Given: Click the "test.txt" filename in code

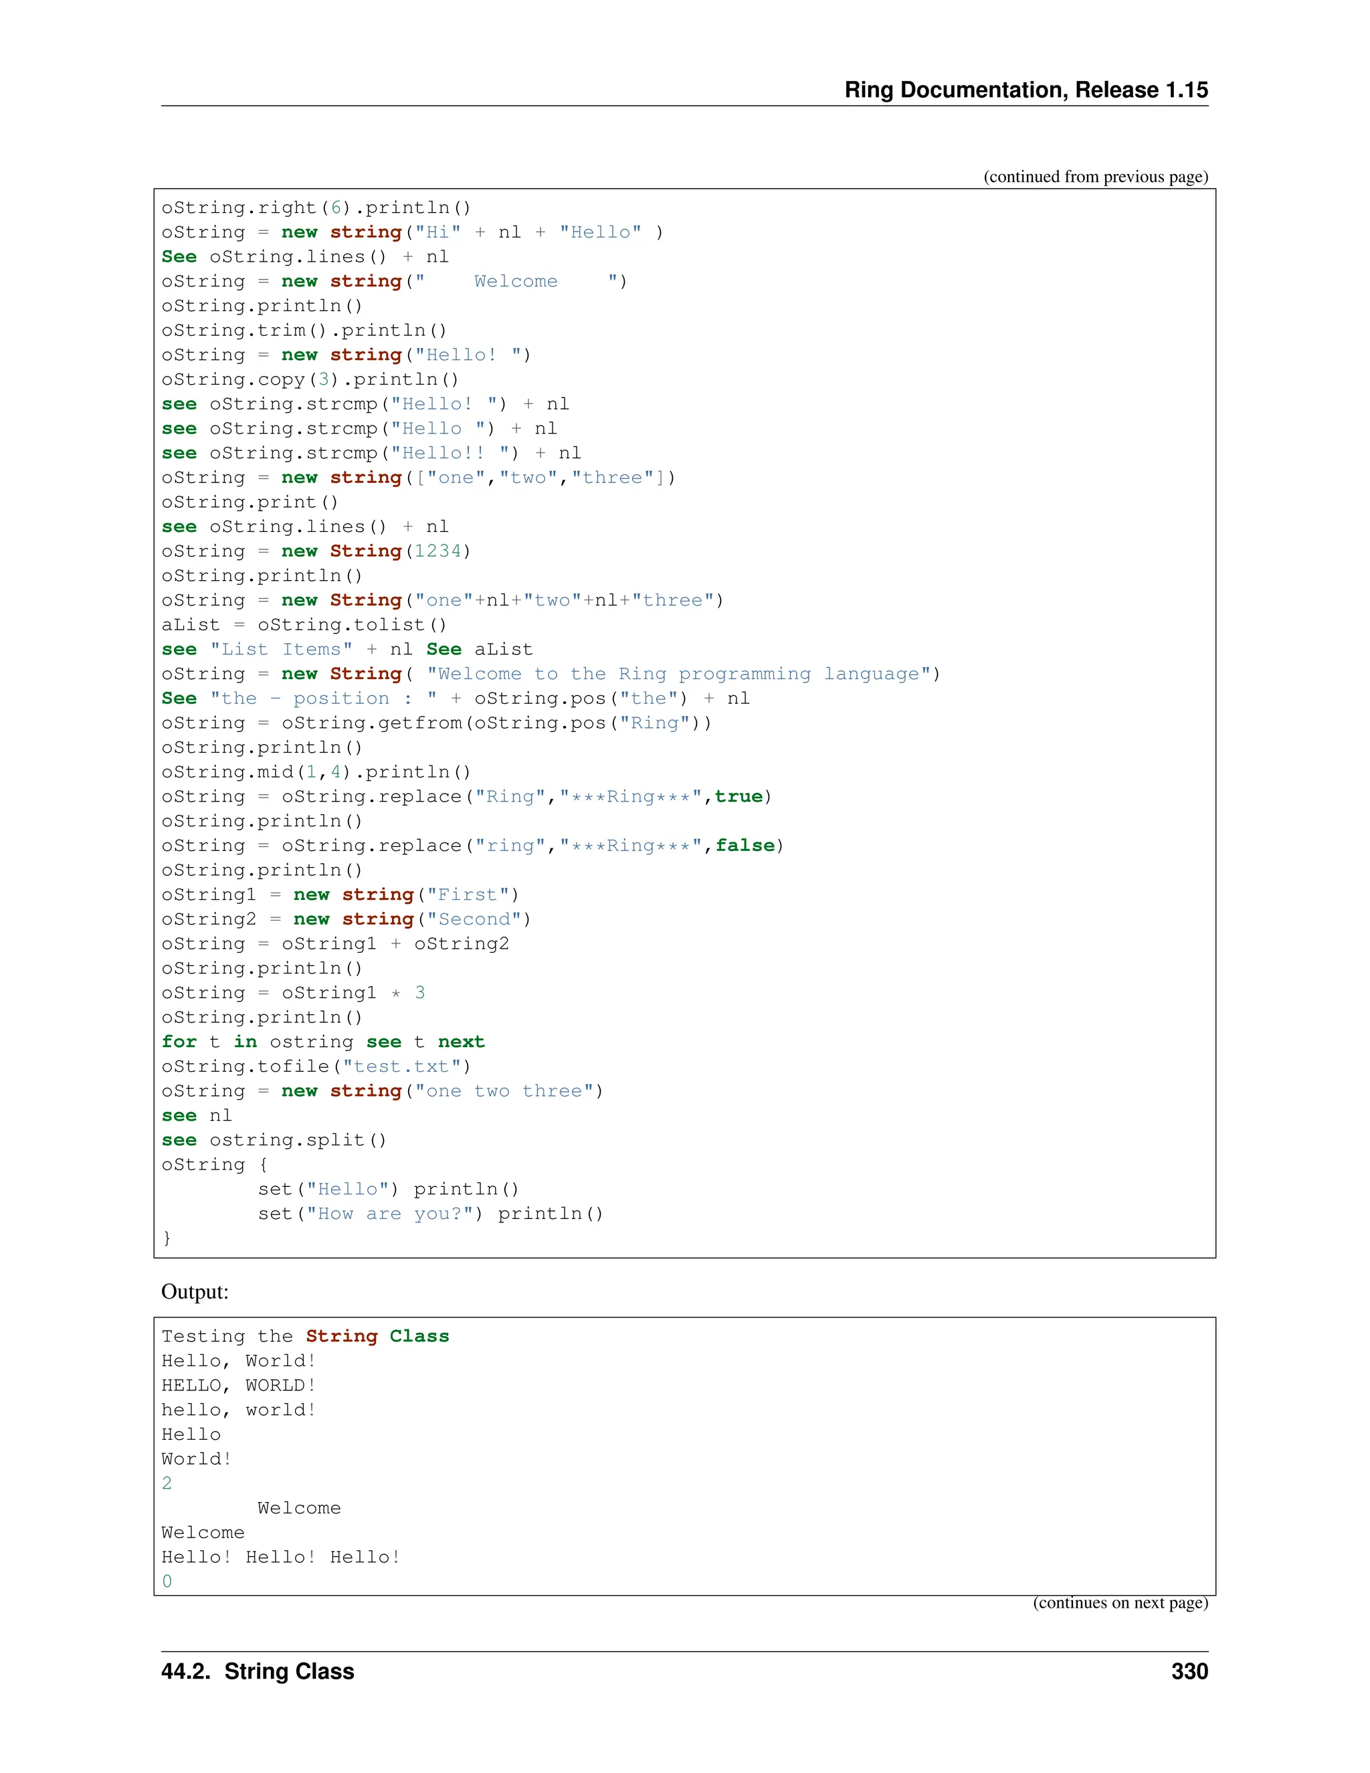Looking at the screenshot, I should point(402,1066).
